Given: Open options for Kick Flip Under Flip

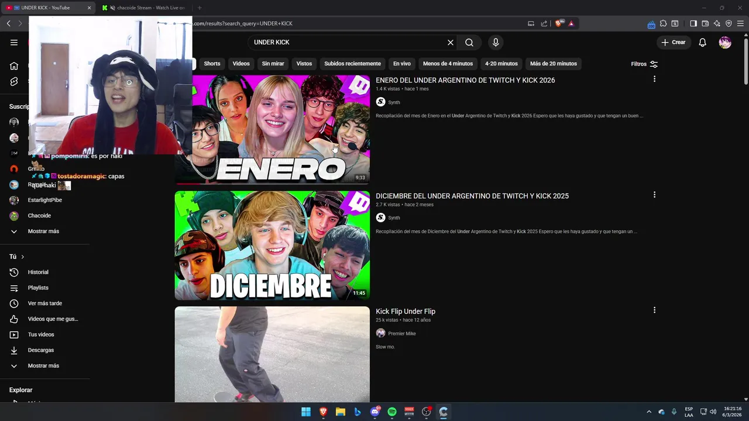Looking at the screenshot, I should point(654,310).
